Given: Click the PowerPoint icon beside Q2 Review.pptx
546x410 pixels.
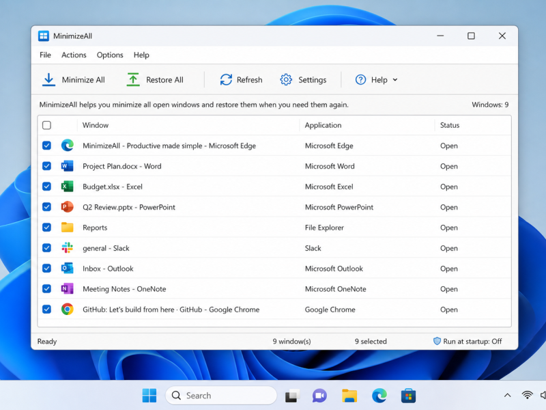Looking at the screenshot, I should (x=67, y=207).
